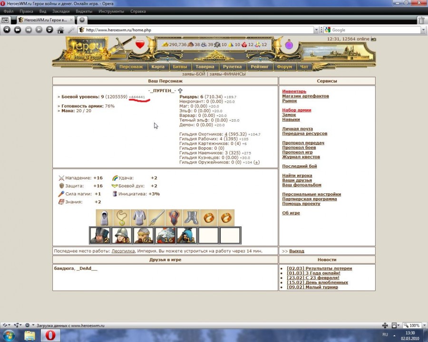The width and height of the screenshot is (428, 342).
Task: Open the Карта game tab
Action: pyautogui.click(x=158, y=66)
